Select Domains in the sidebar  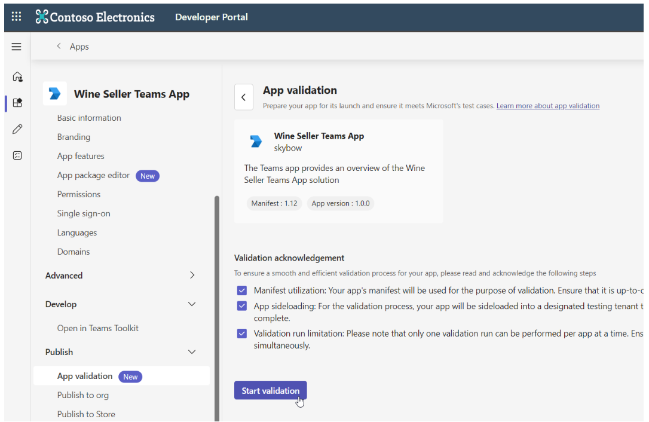[74, 252]
